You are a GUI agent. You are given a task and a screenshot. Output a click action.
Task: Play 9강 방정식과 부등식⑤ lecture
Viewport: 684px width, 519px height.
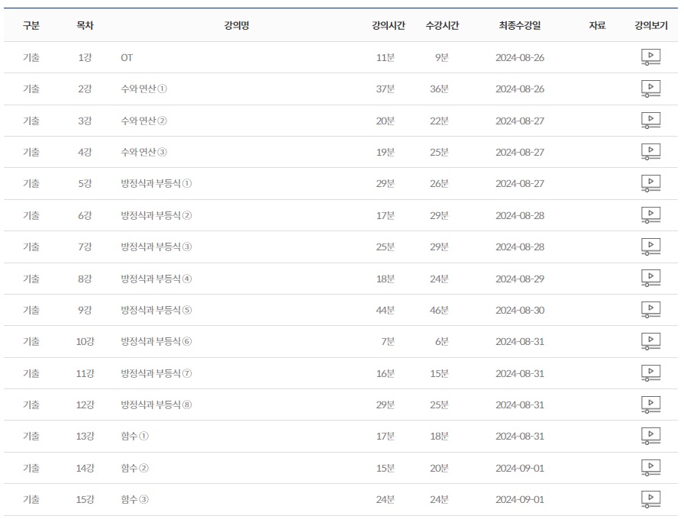(x=650, y=310)
